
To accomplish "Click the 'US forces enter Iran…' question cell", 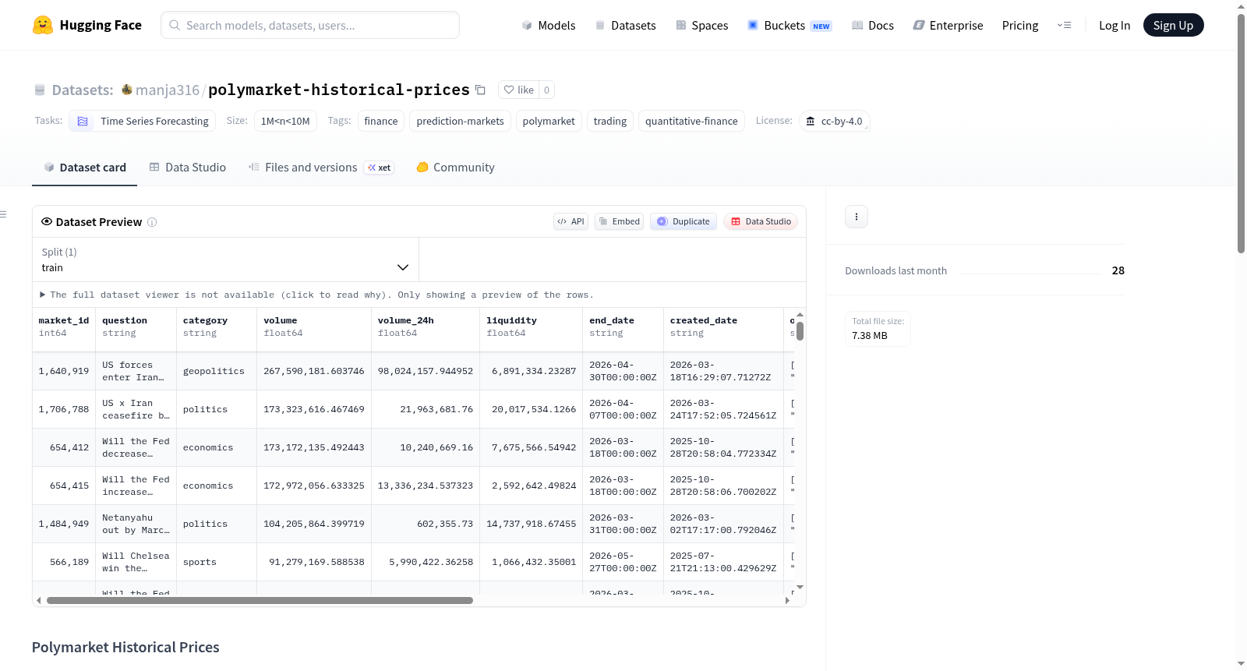I will click(136, 371).
